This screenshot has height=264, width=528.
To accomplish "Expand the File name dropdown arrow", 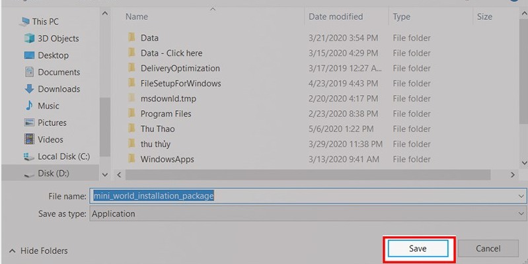I will 521,196.
